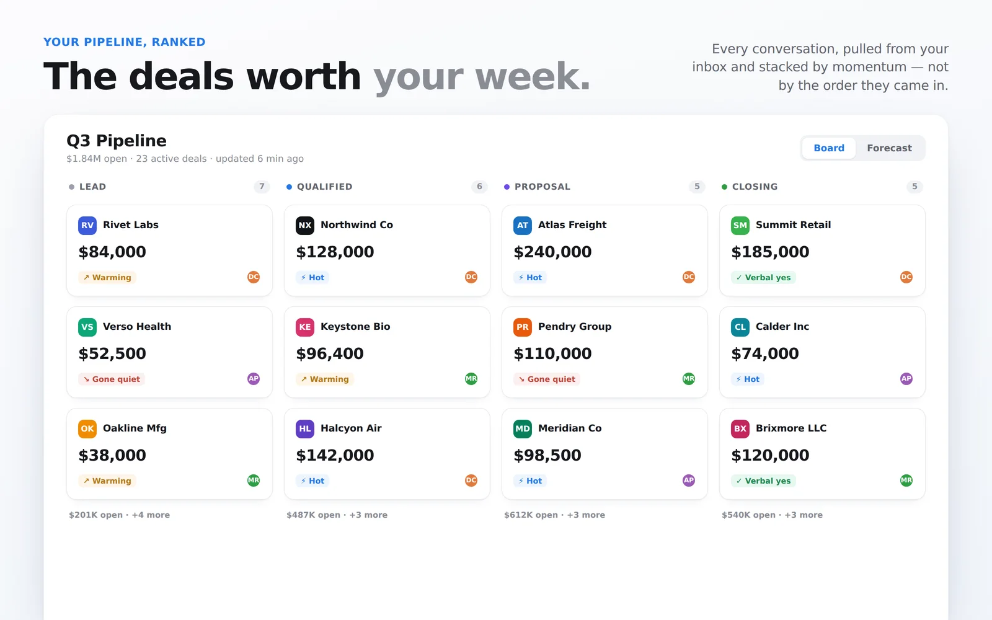Click Gone quiet status on Pendry Group
Image resolution: width=992 pixels, height=620 pixels.
(x=547, y=379)
